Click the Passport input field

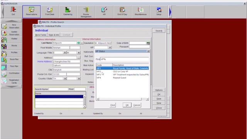click(139, 47)
